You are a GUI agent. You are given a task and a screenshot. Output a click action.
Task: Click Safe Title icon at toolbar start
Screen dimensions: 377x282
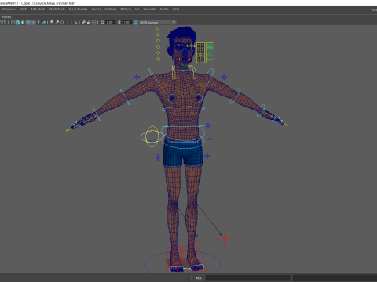click(x=5, y=22)
